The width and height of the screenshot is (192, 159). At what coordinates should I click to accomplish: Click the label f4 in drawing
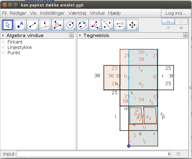[x=140, y=69]
